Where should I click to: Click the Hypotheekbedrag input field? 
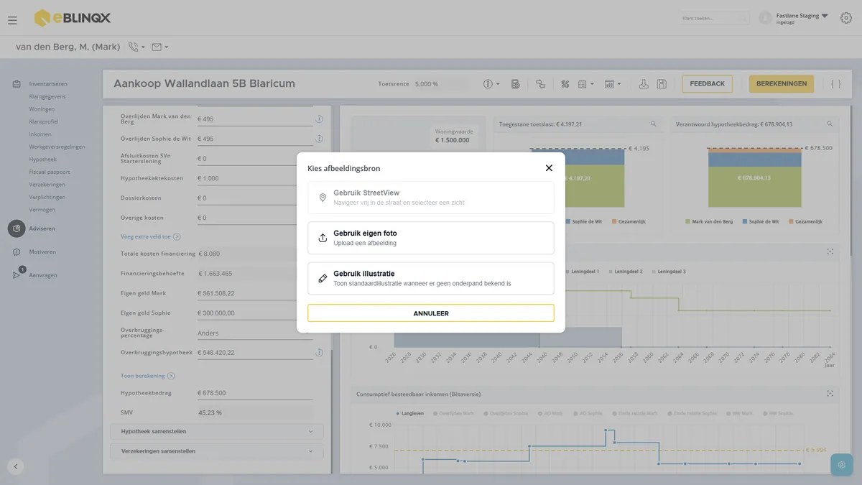tap(254, 393)
